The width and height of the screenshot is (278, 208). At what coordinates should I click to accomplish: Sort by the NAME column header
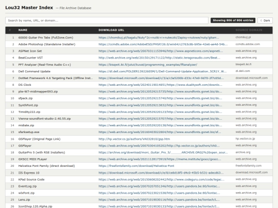[23, 30]
